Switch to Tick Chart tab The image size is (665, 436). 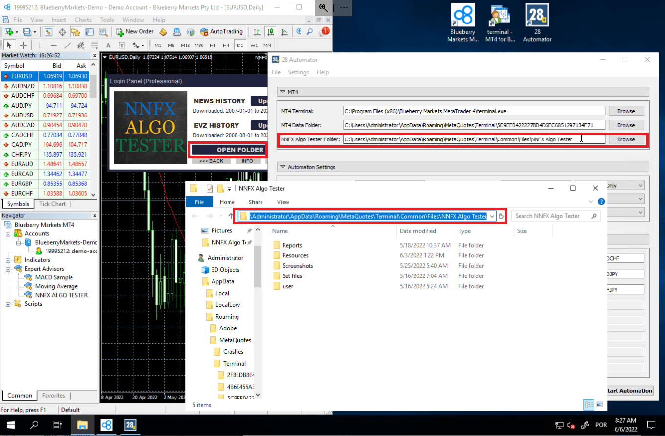(x=52, y=204)
